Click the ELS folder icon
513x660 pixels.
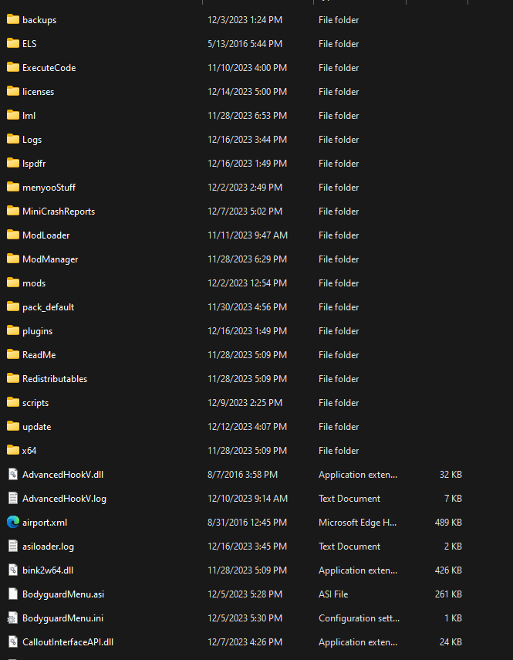click(13, 43)
